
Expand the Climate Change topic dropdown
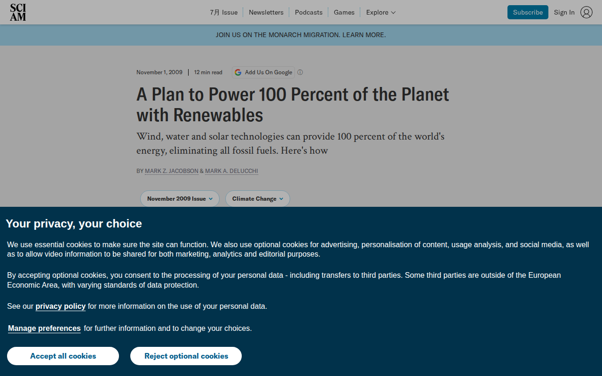click(x=258, y=199)
